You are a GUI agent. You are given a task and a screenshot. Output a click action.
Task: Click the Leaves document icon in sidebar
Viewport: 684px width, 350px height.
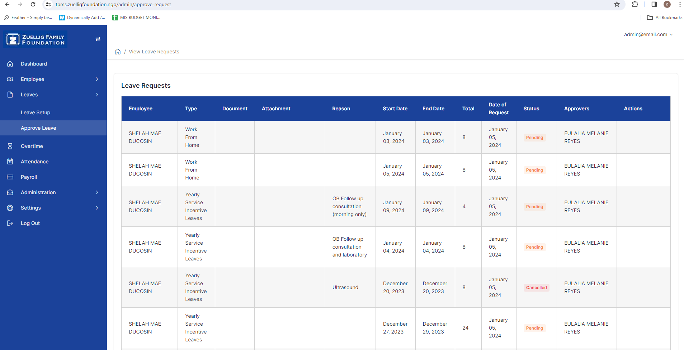(10, 95)
